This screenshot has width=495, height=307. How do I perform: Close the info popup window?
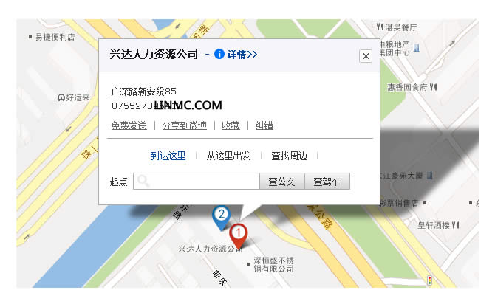click(x=366, y=56)
